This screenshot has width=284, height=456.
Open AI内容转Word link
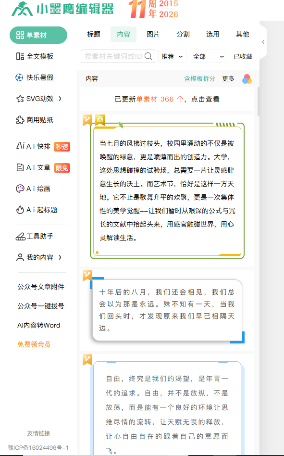coord(38,325)
